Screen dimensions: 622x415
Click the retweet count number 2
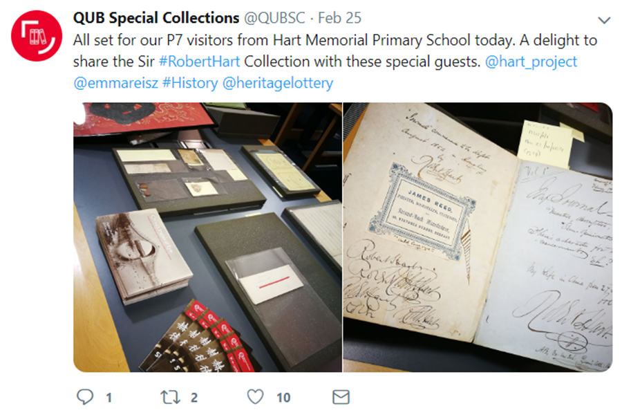click(194, 398)
